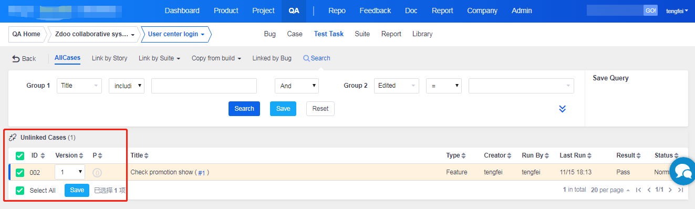Open the Version dropdown for case 002
The height and width of the screenshot is (209, 695).
(70, 172)
